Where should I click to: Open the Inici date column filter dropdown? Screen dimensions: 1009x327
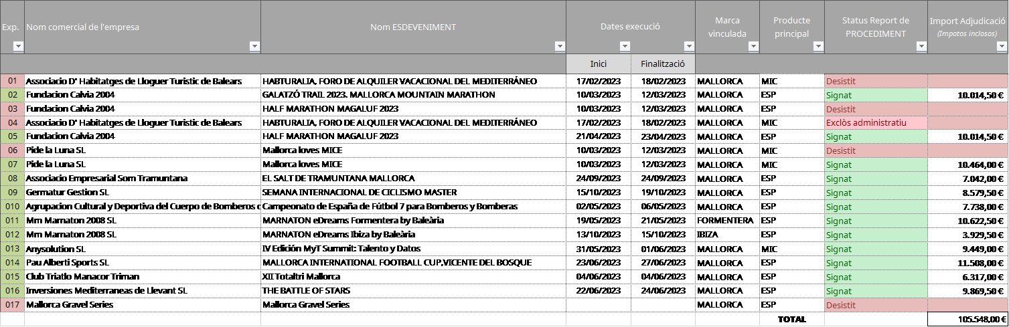pos(625,46)
